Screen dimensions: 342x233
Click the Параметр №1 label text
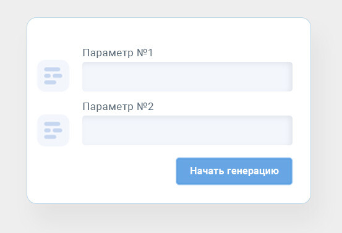click(x=118, y=53)
